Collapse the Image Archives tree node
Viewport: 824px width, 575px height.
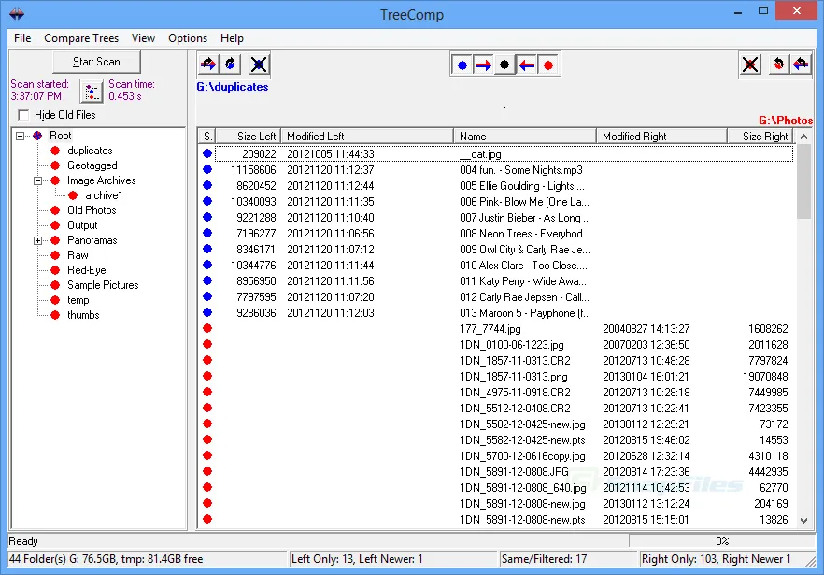37,180
